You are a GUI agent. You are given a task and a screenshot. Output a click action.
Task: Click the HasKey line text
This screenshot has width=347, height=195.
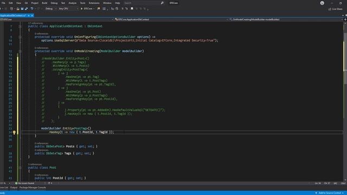click(81, 132)
